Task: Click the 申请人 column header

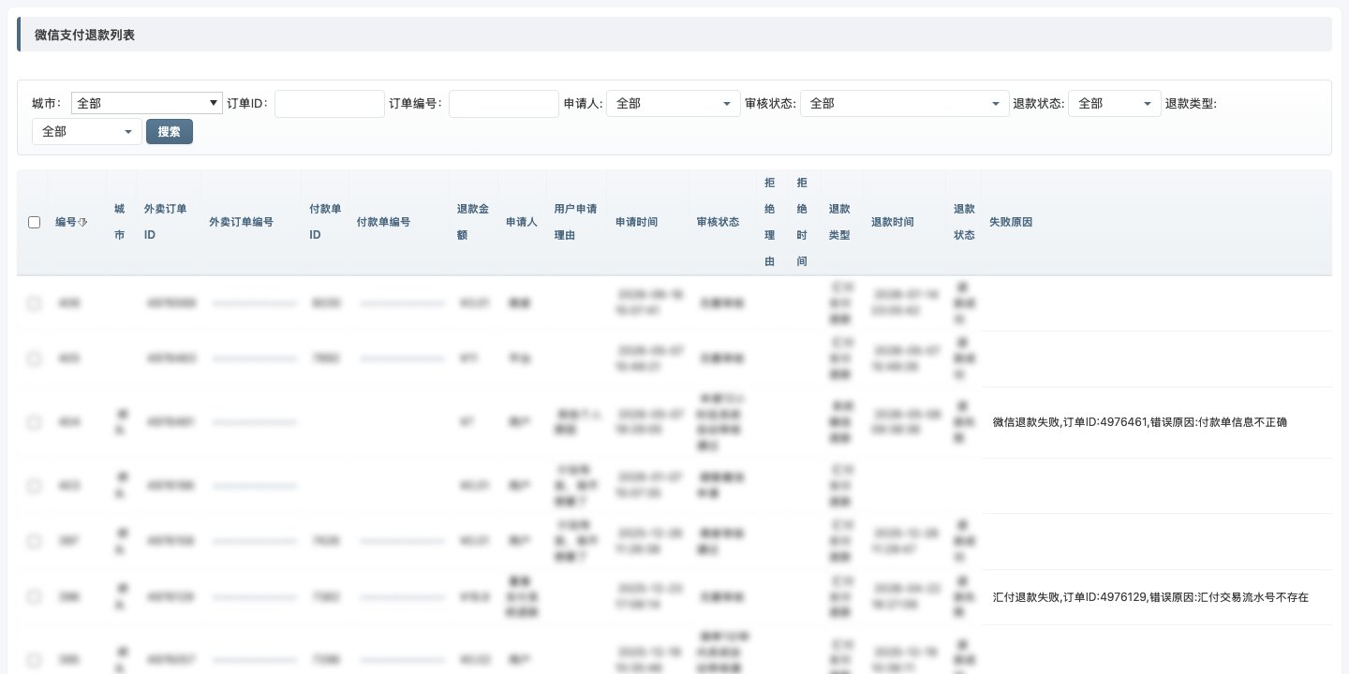Action: 522,222
